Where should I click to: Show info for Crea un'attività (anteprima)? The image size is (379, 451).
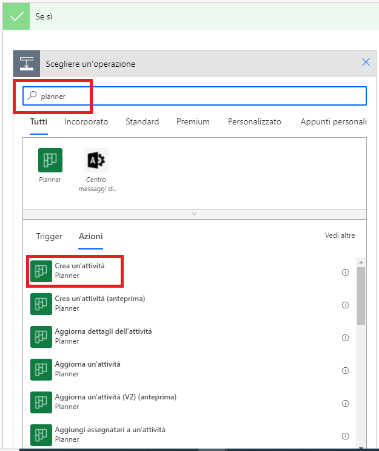coord(346,305)
